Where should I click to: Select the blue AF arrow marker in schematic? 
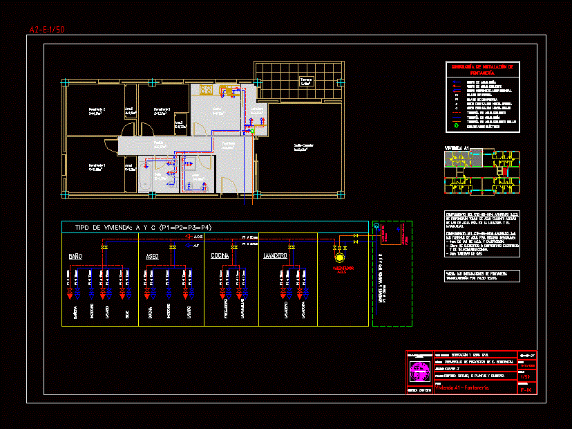[x=188, y=245]
